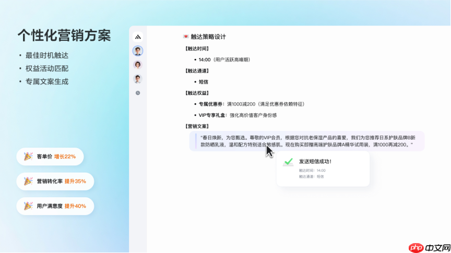Click the 最佳时机触达 bullet

[x=47, y=55]
